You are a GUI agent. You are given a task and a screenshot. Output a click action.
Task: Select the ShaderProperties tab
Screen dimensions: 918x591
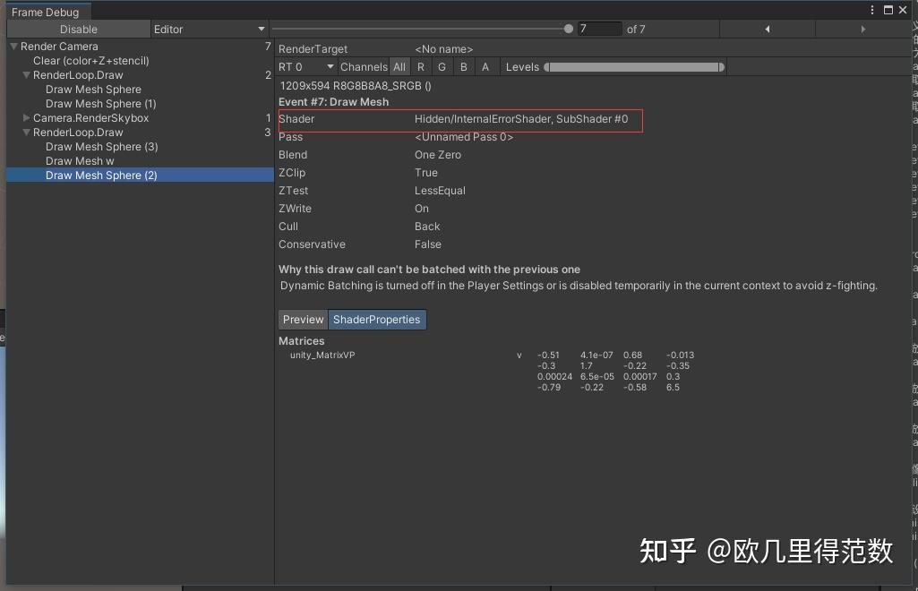378,319
